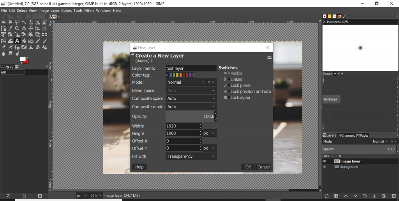The image size is (399, 201).
Task: Create a new layer group
Action: pyautogui.click(x=336, y=196)
